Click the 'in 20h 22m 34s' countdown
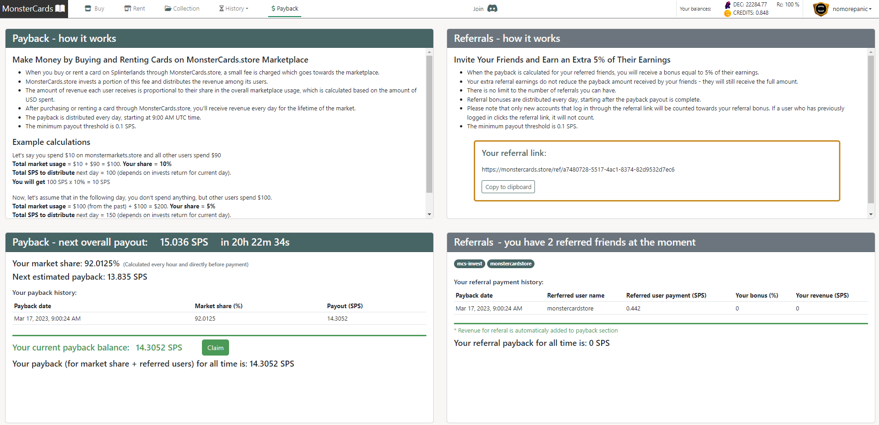The image size is (879, 425). click(x=255, y=242)
